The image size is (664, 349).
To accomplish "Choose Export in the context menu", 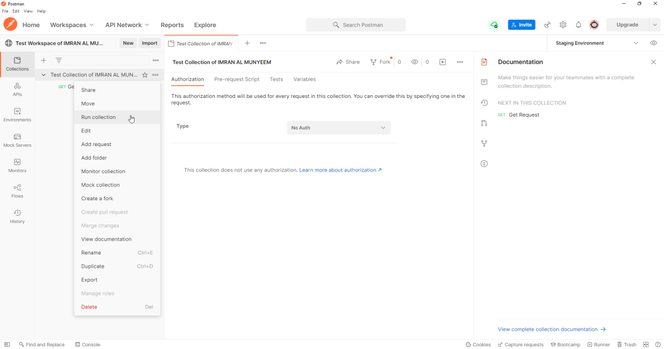I will pos(117,280).
